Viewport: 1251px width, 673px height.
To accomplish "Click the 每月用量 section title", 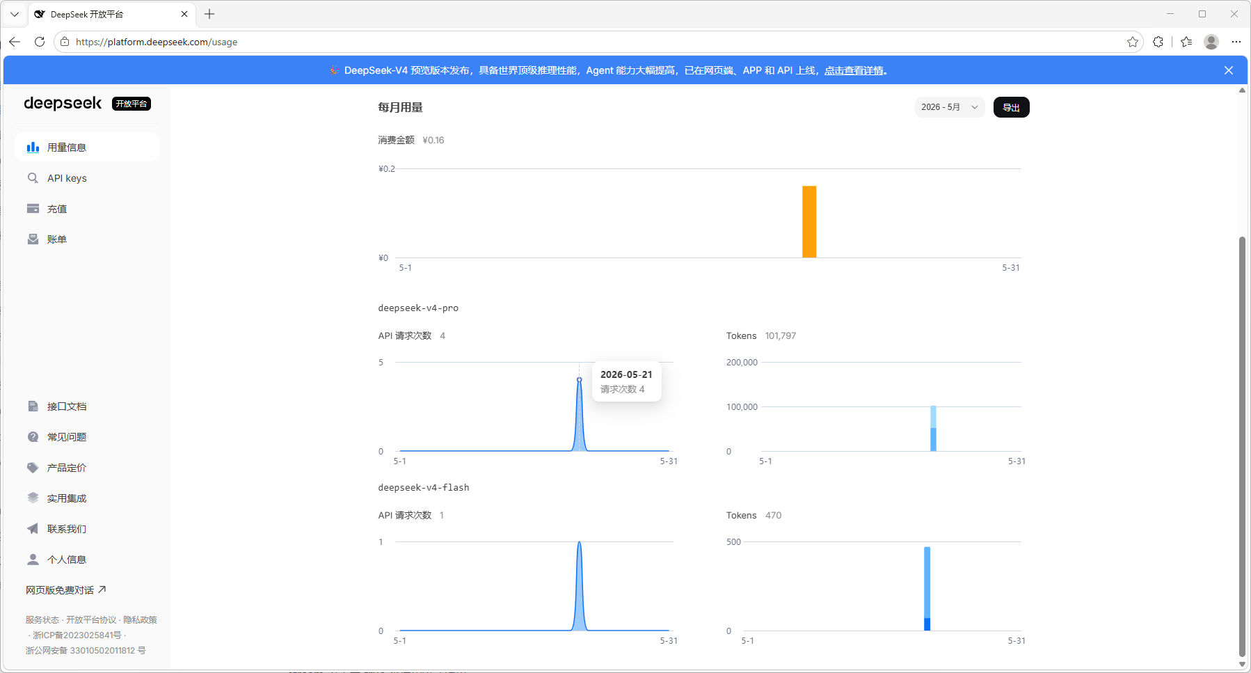I will click(400, 107).
